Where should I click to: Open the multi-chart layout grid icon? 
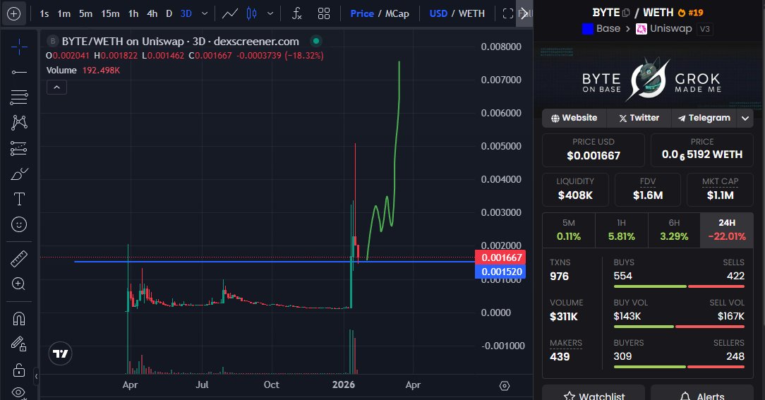click(323, 13)
